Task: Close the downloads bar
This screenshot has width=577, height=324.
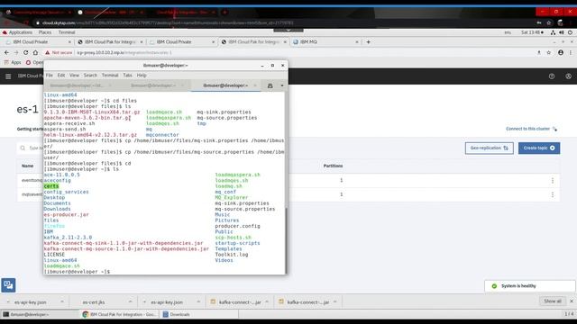Action: 572,301
